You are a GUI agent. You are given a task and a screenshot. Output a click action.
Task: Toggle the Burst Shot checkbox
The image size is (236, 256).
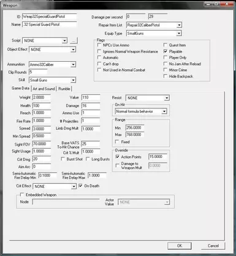tap(63, 159)
